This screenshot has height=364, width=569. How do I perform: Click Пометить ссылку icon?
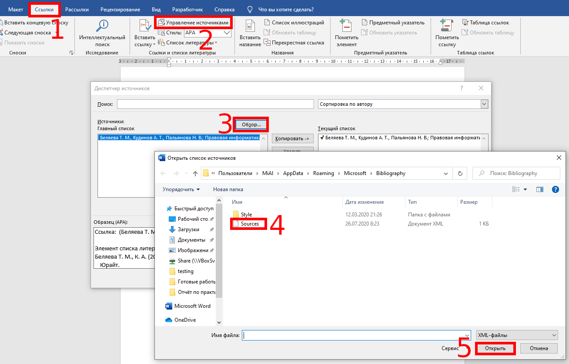pyautogui.click(x=447, y=26)
